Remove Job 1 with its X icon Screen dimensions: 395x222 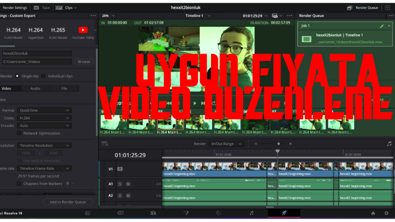click(x=389, y=26)
